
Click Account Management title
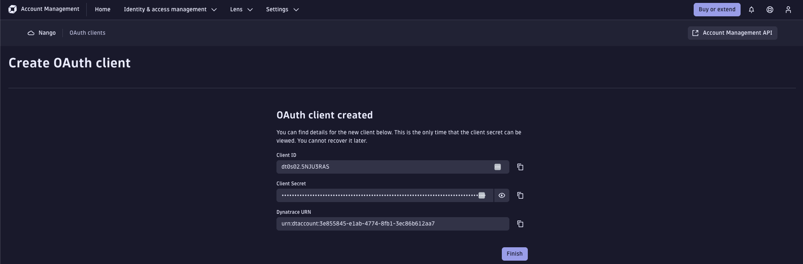pos(50,9)
